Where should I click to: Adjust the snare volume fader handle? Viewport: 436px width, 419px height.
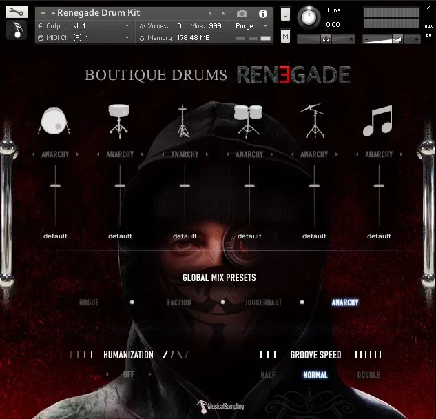120,185
